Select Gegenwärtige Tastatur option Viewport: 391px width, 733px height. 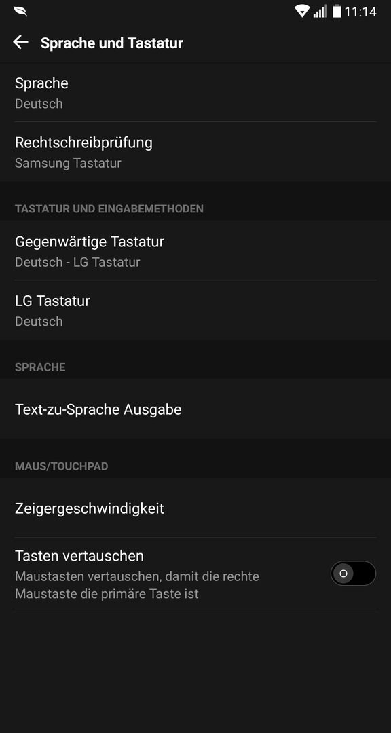(x=195, y=250)
